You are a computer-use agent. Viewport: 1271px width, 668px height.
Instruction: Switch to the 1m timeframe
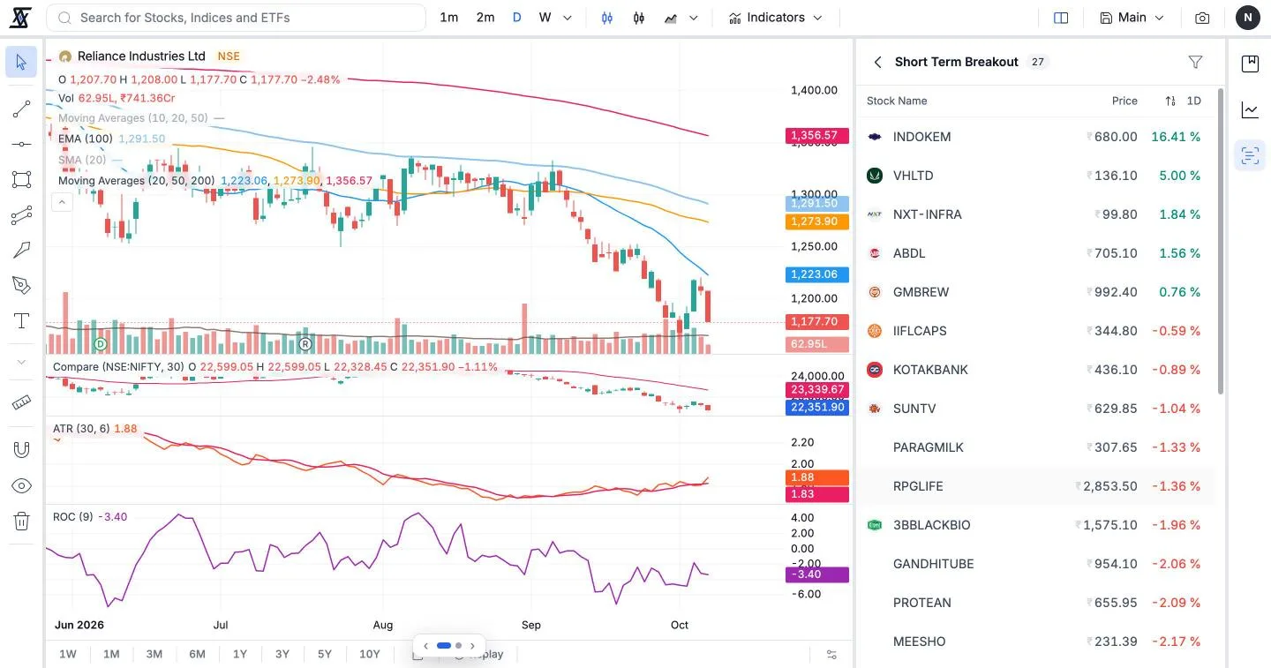coord(449,18)
